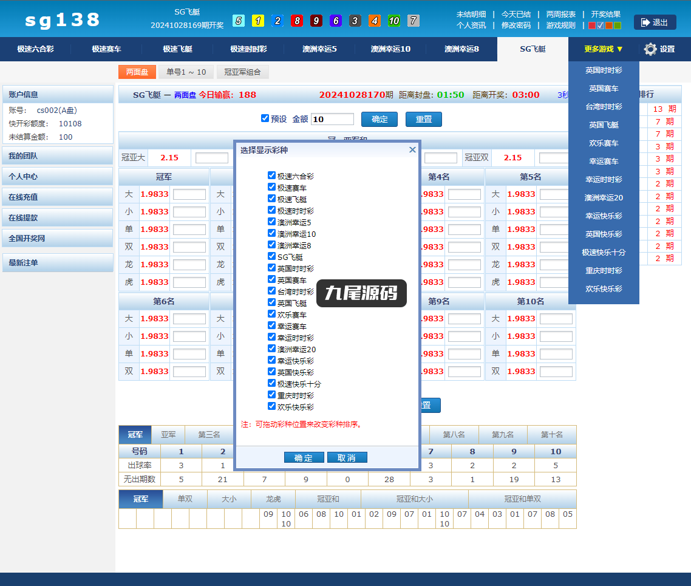691x586 pixels.
Task: Open the 极速赛车 navigation tab
Action: 106,49
